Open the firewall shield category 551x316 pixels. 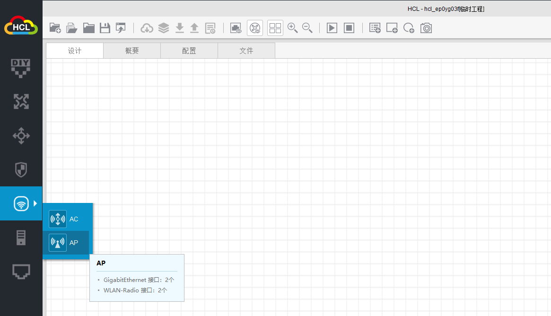pyautogui.click(x=21, y=169)
